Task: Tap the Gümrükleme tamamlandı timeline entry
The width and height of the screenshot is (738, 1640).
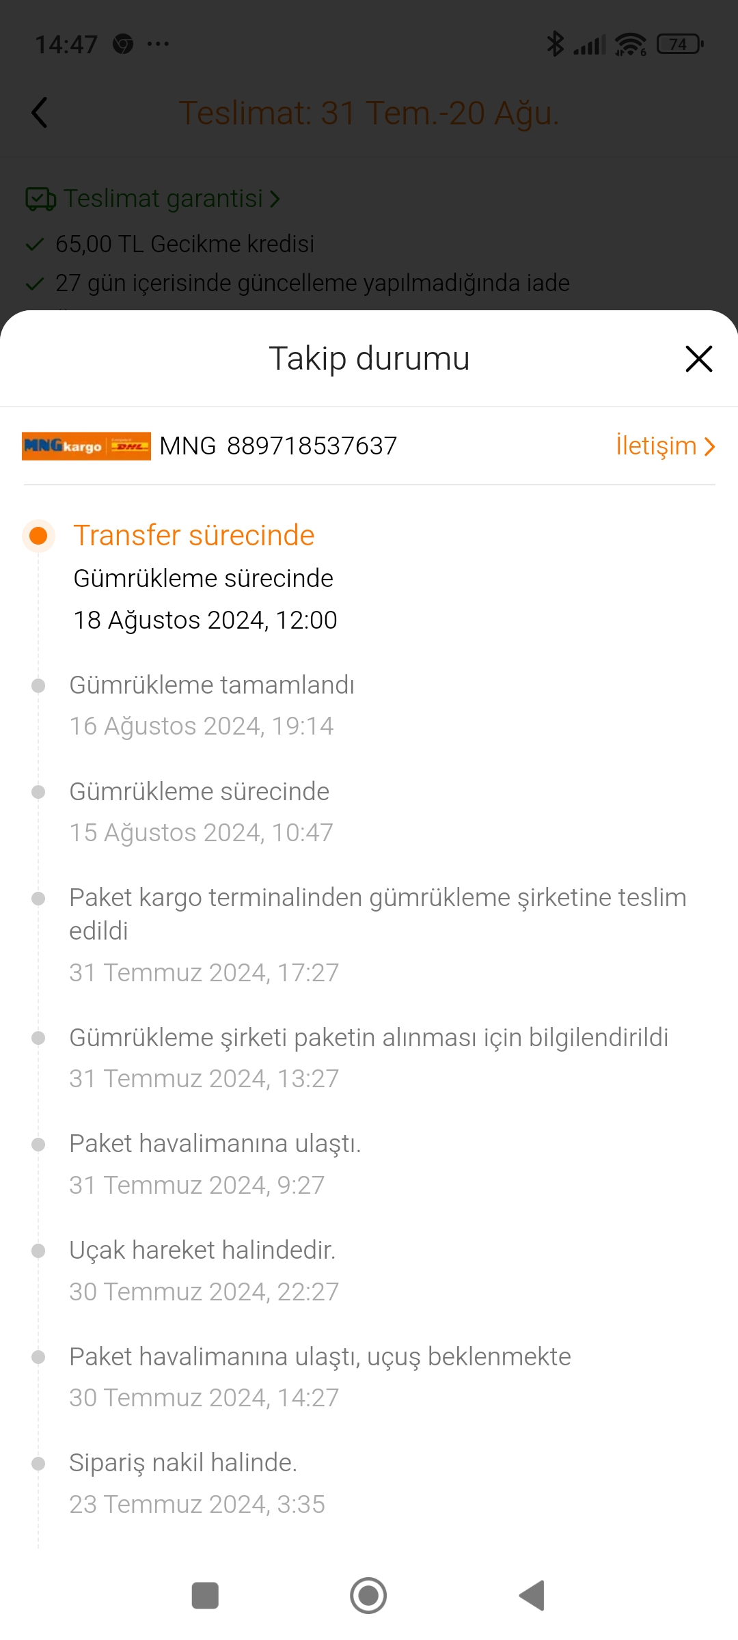Action: (212, 685)
